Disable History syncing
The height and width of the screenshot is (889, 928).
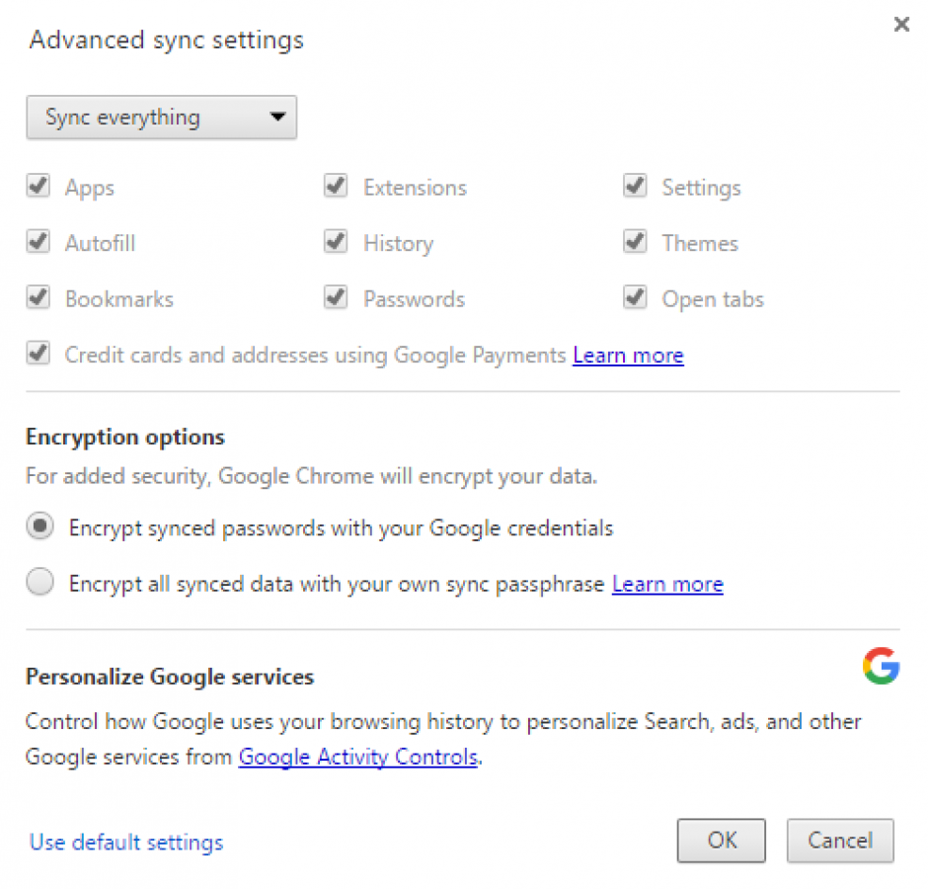336,242
